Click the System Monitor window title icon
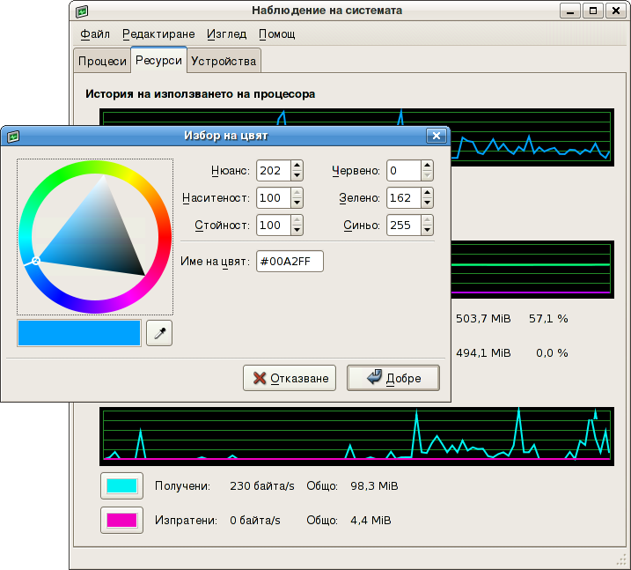The height and width of the screenshot is (570, 631). [x=82, y=11]
